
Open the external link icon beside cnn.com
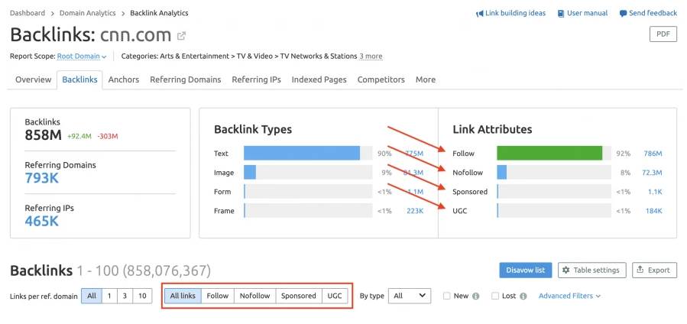181,36
